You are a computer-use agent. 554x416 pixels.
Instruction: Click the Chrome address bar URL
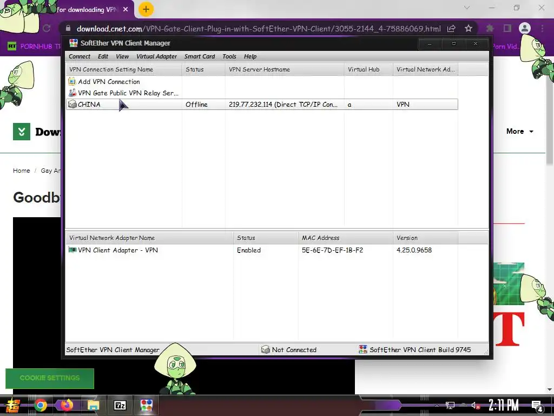coord(259,29)
